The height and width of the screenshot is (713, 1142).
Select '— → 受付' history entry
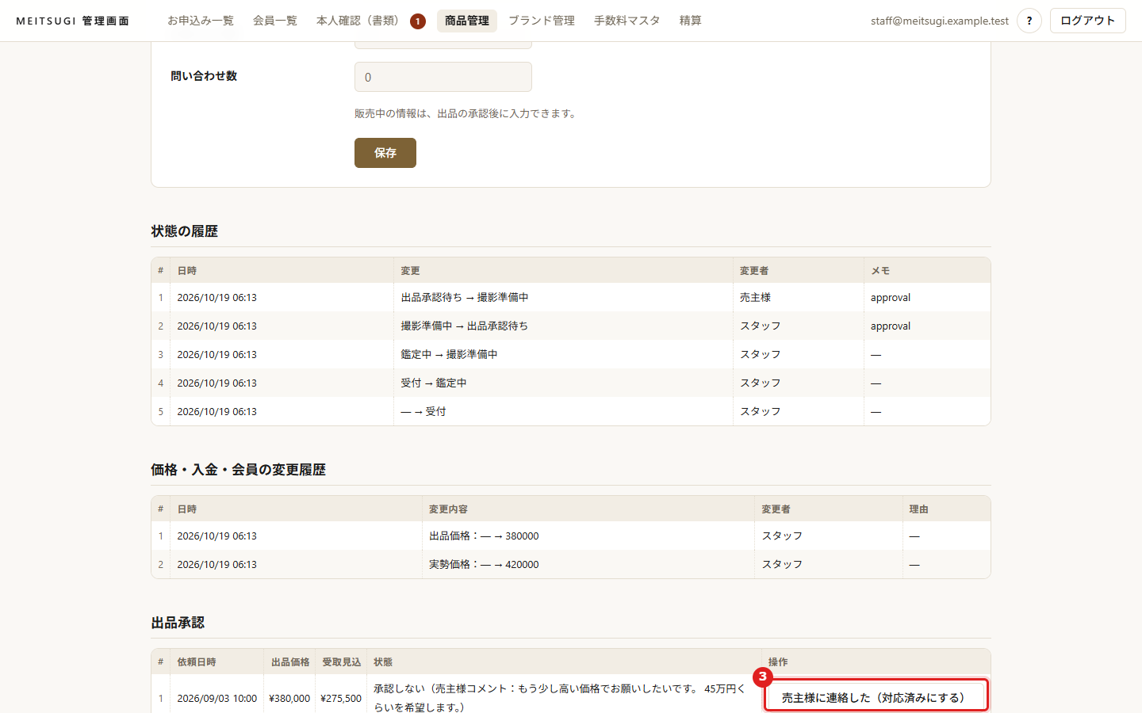click(423, 412)
